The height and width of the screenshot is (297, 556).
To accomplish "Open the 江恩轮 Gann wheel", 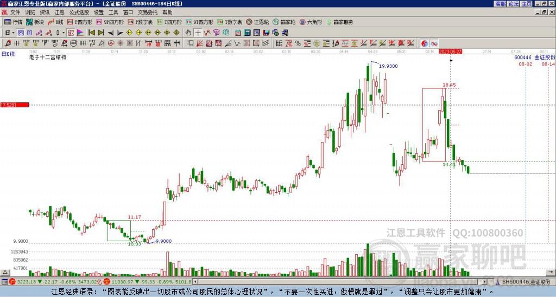I will tap(257, 22).
